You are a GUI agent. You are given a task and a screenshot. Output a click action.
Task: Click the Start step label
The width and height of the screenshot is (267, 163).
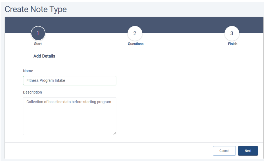(x=38, y=44)
